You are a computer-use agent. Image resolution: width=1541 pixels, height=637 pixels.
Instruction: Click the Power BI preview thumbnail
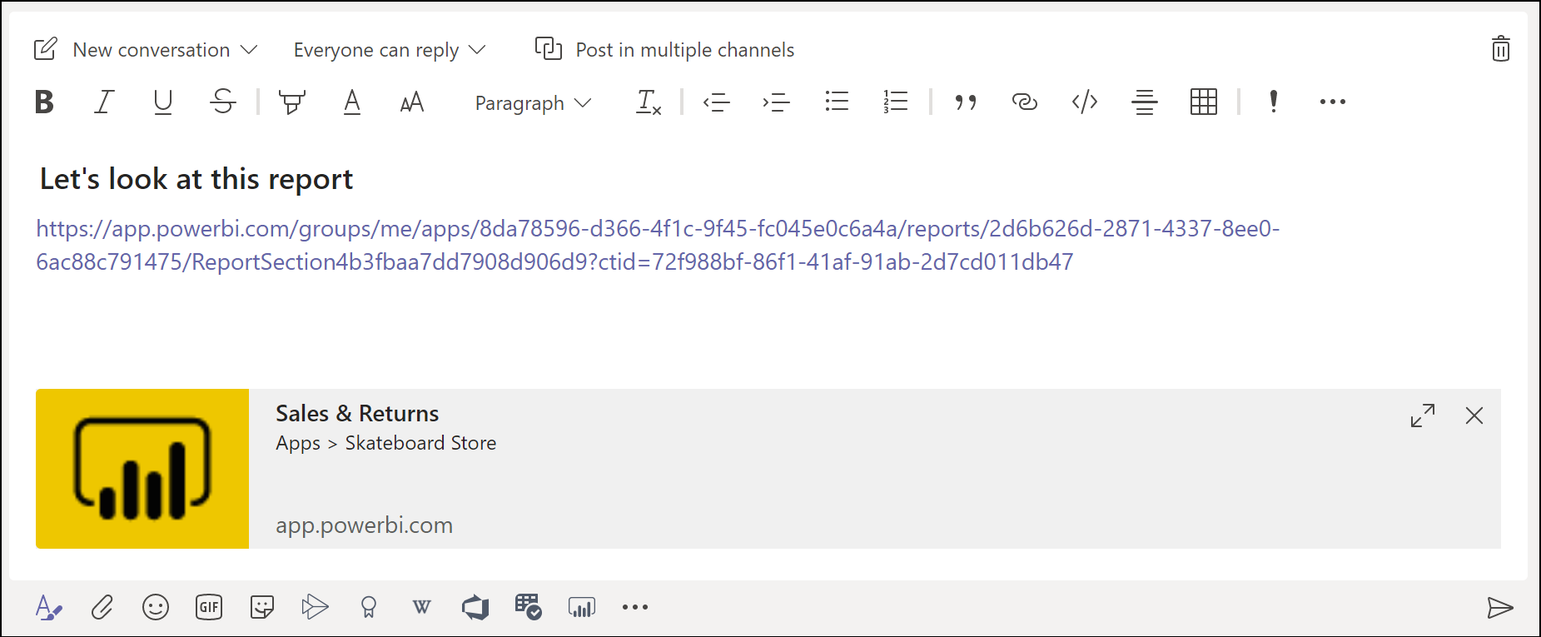142,469
